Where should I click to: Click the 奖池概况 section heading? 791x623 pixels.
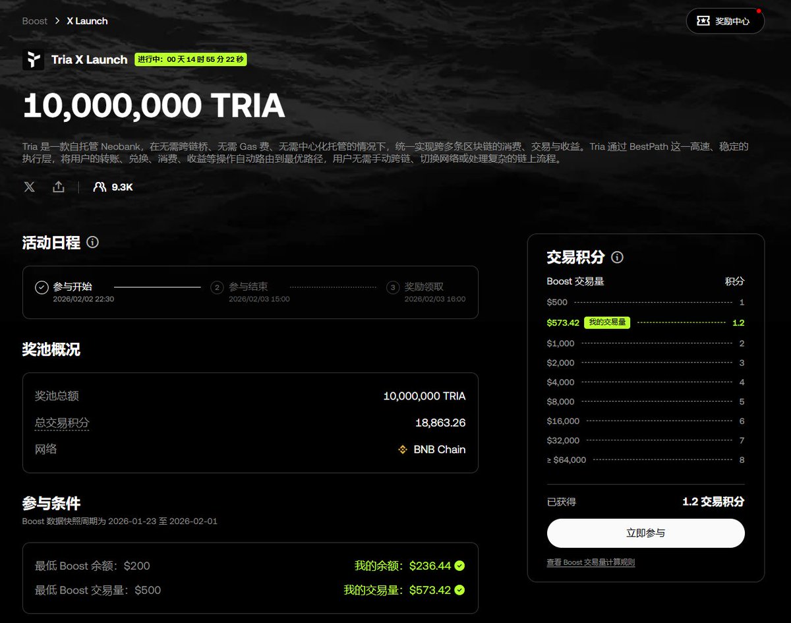click(x=51, y=349)
